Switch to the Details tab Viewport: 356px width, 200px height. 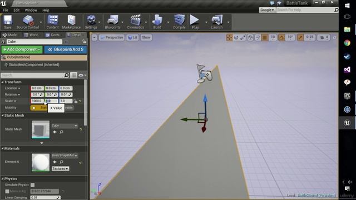pyautogui.click(x=75, y=35)
